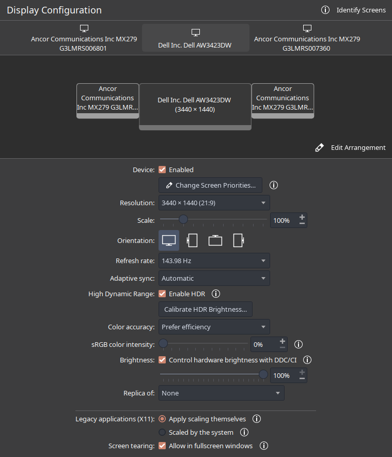Viewport: 392px width, 457px height.
Task: Select the normal landscape orientation icon
Action: point(169,240)
